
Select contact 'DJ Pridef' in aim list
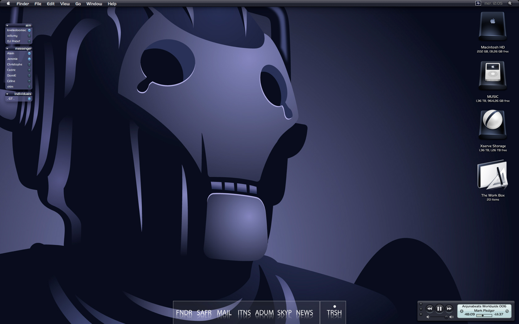pos(19,41)
